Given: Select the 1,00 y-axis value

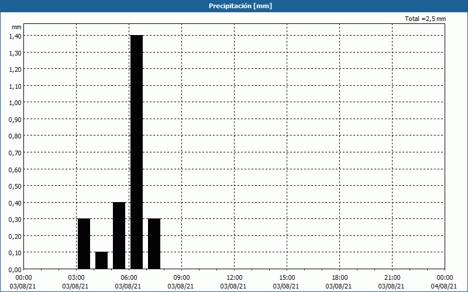Looking at the screenshot, I should pos(15,103).
